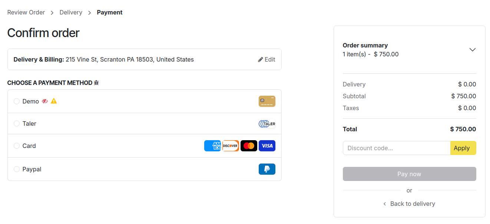Screen dimensions: 490x224
Task: Edit the delivery and billing address
Action: 266,59
